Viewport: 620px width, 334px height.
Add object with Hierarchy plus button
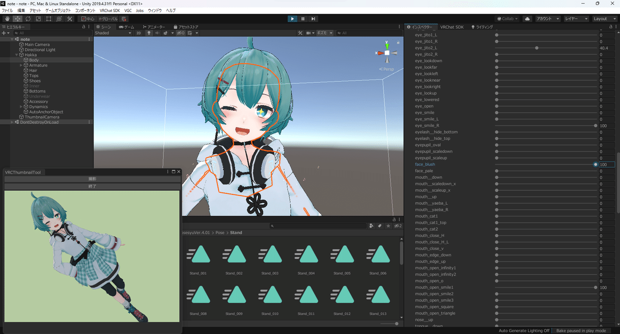[x=5, y=33]
